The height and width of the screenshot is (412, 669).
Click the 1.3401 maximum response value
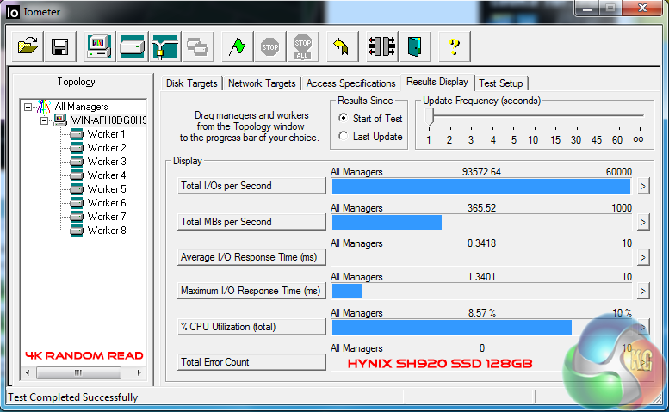tap(481, 277)
